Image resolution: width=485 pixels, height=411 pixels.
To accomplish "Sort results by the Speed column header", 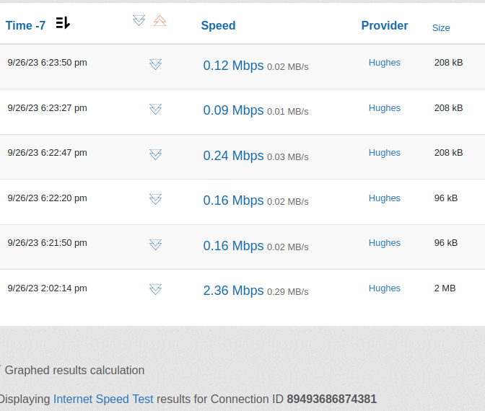I will pyautogui.click(x=218, y=25).
